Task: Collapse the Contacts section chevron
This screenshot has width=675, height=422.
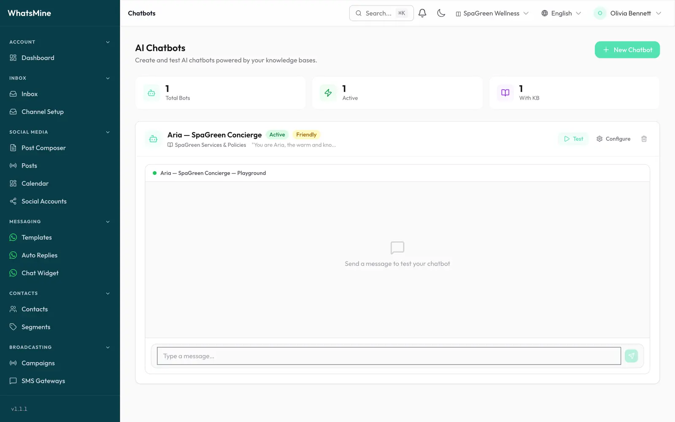Action: [x=108, y=294]
